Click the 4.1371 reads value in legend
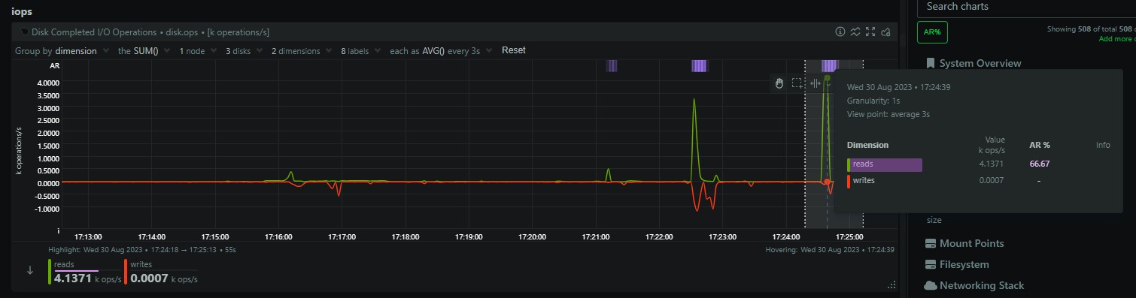The image size is (1136, 298). click(x=73, y=278)
